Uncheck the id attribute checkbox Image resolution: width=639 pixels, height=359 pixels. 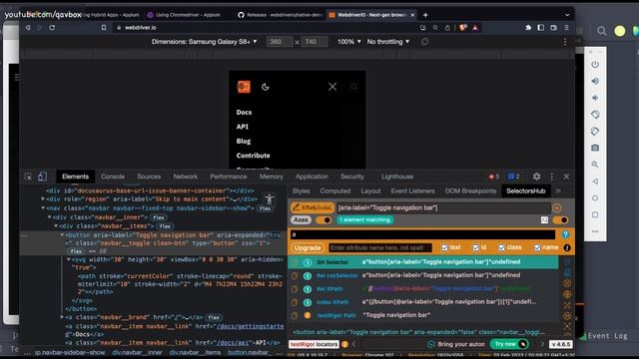pyautogui.click(x=475, y=247)
